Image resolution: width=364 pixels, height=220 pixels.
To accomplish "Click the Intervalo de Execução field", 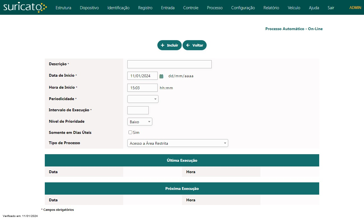I will pyautogui.click(x=138, y=110).
